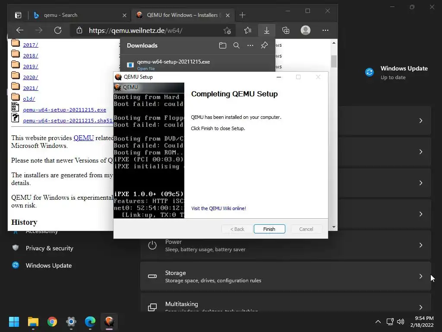Open the 2018/ folder link
Viewport: 442px width, 332px height.
tap(31, 56)
